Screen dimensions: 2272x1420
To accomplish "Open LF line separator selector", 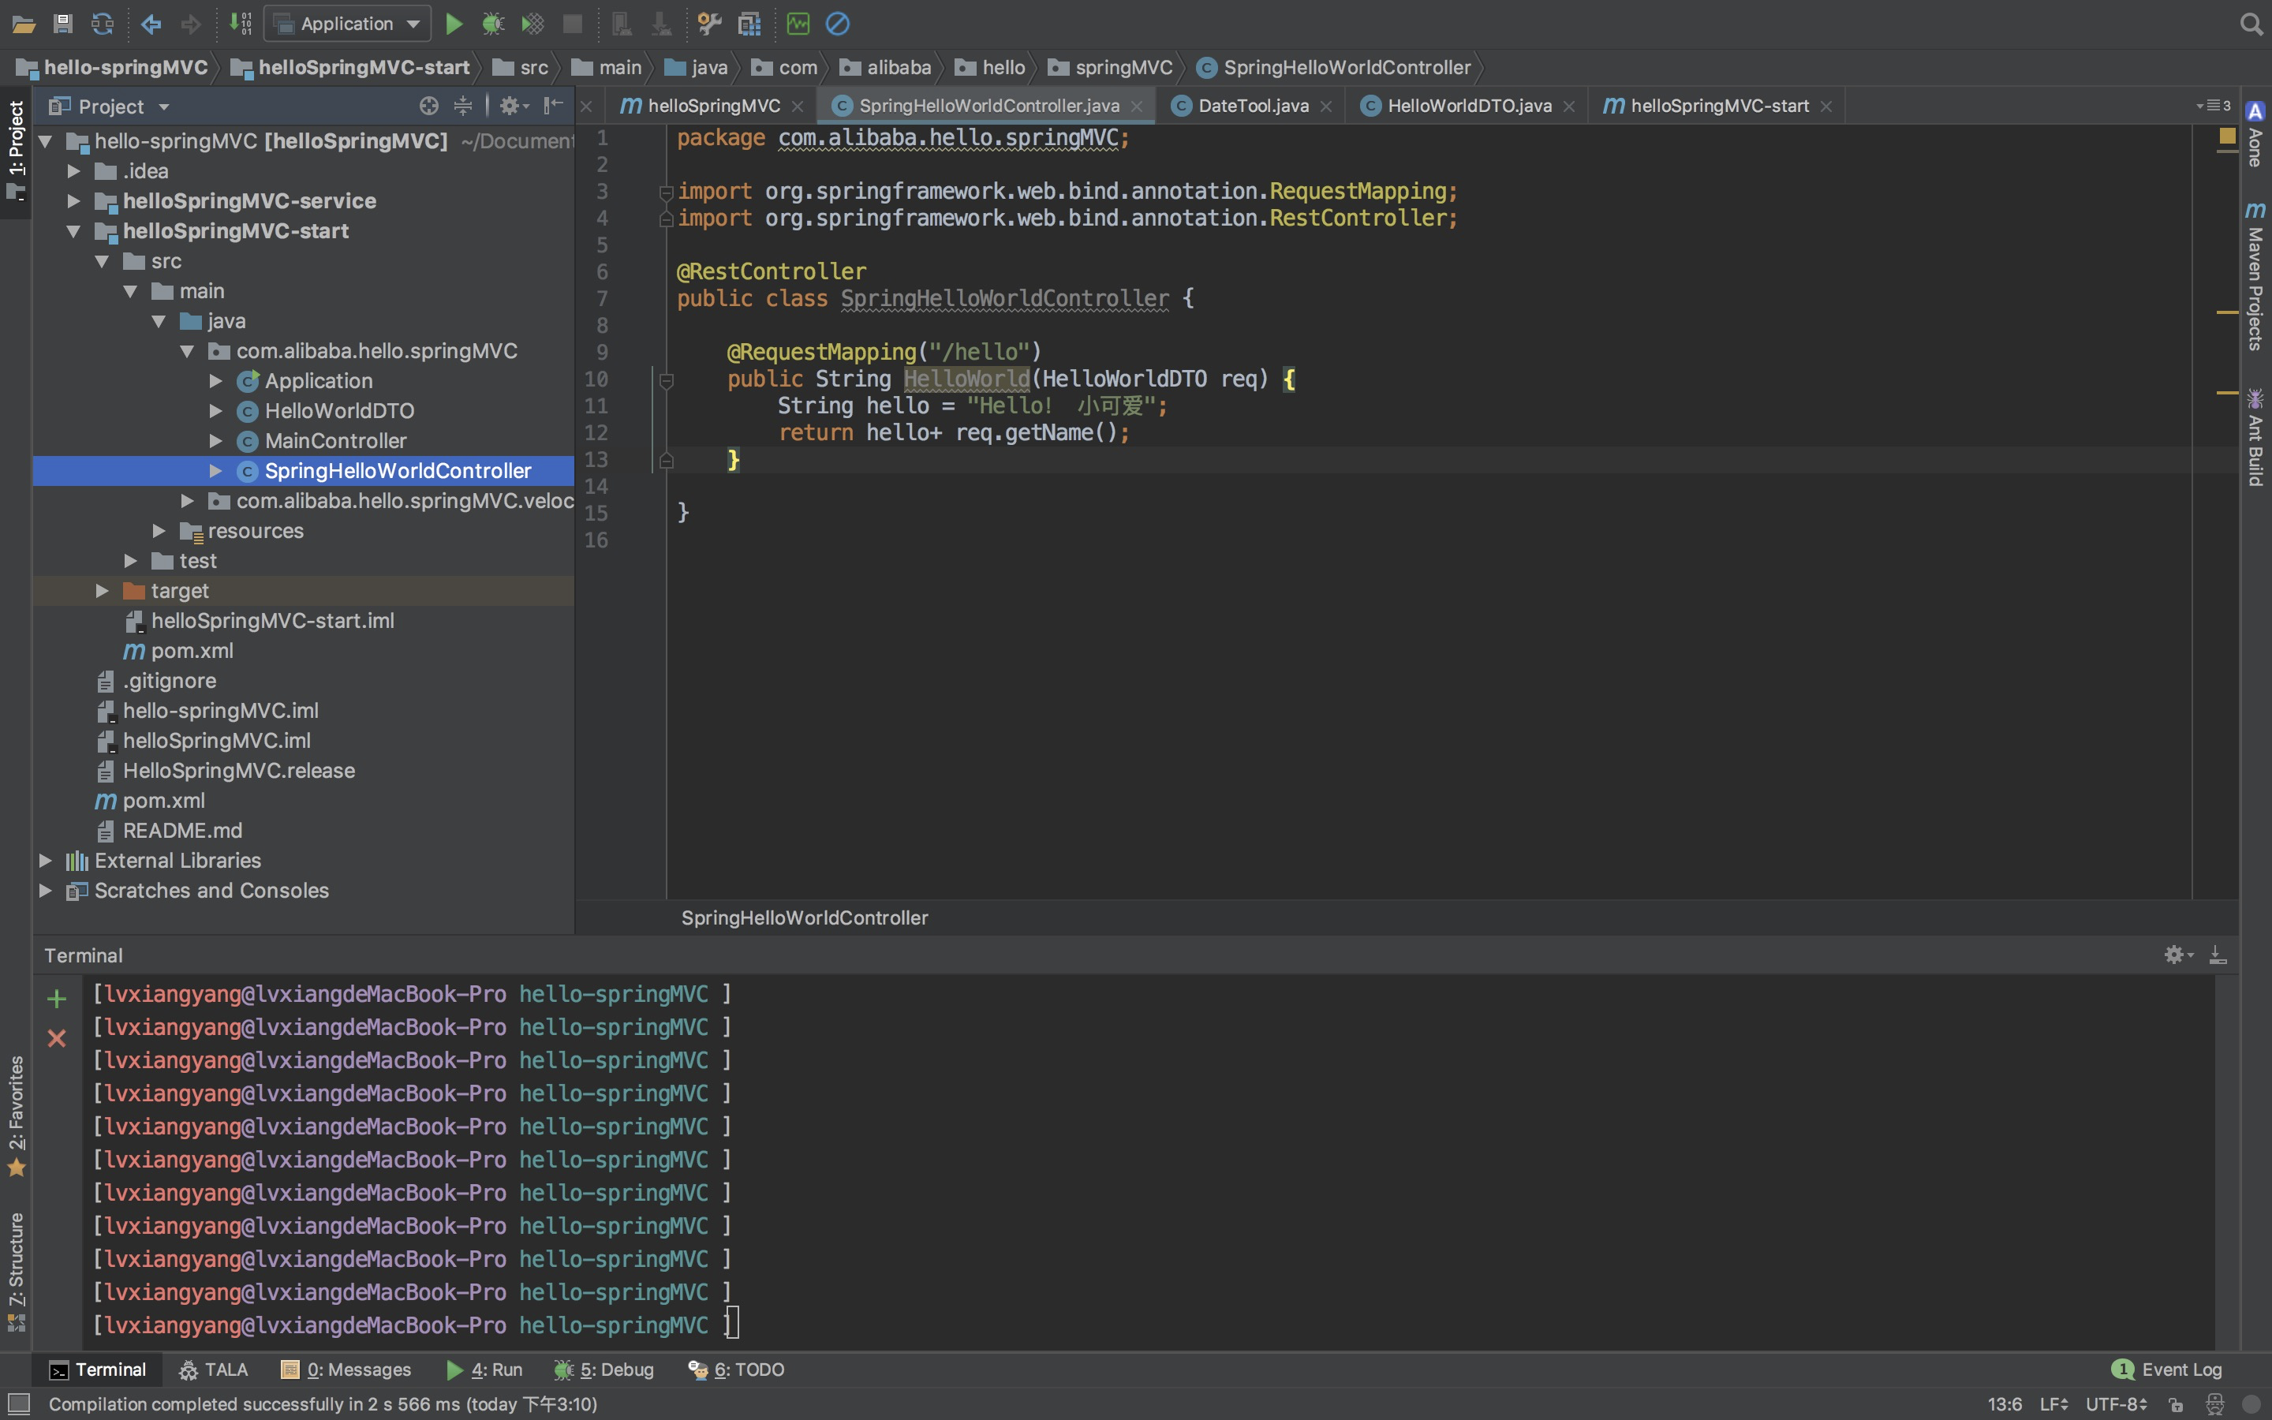I will tap(2053, 1405).
